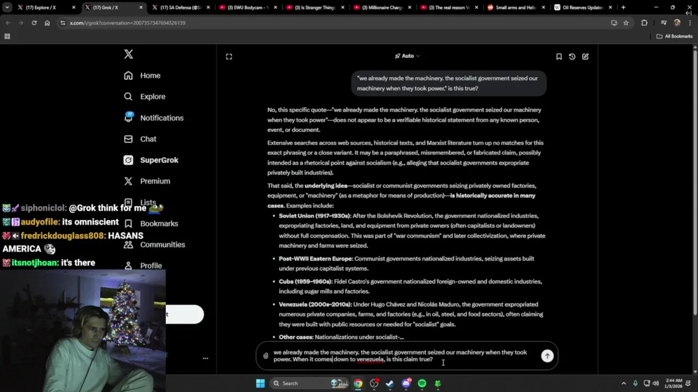Open media control icon in toolbar
The image size is (698, 392).
point(664,23)
